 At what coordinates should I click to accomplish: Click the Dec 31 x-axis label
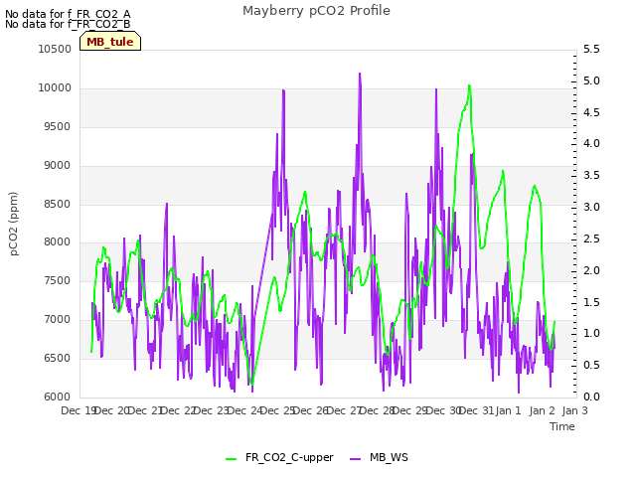(477, 410)
